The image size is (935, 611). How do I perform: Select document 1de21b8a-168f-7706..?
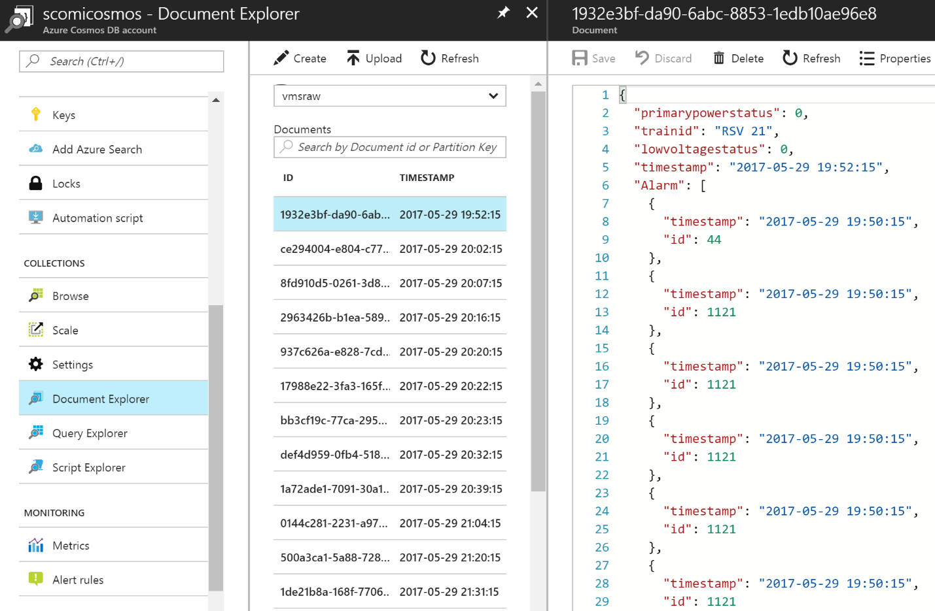point(390,592)
